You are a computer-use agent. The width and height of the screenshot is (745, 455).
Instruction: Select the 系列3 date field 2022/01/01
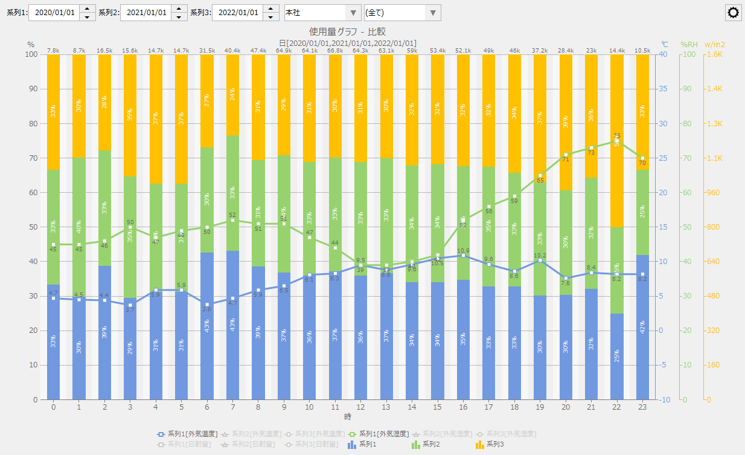point(237,13)
